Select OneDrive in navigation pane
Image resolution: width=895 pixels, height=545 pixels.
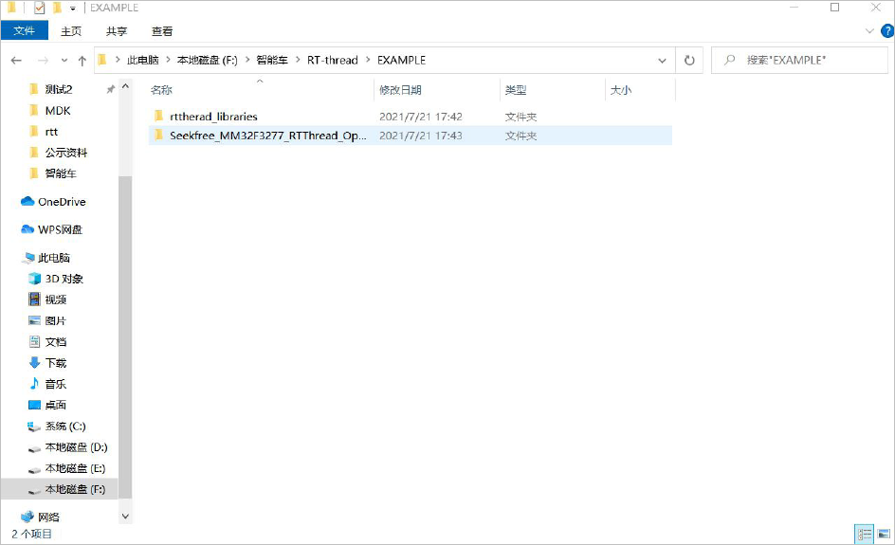(62, 202)
